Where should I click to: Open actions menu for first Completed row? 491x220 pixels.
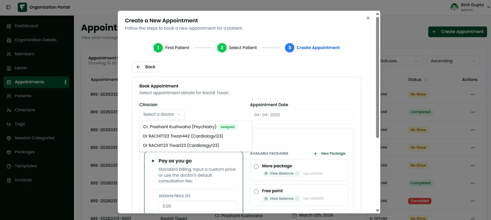[473, 112]
